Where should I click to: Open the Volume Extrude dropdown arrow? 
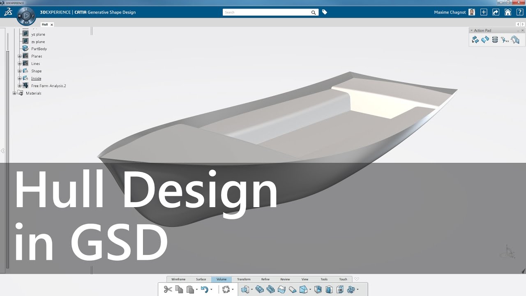click(251, 289)
